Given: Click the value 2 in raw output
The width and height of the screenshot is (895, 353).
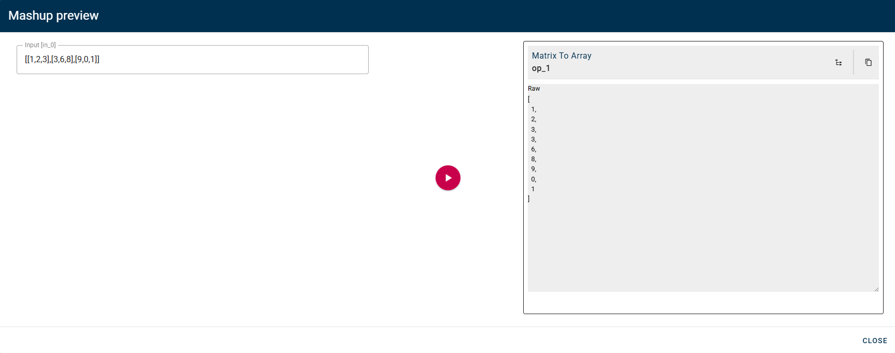Looking at the screenshot, I should (533, 119).
